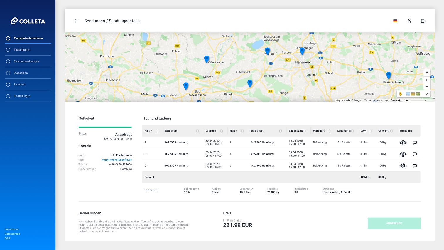Click the my-location target icon on map
444x250 pixels.
427,73
